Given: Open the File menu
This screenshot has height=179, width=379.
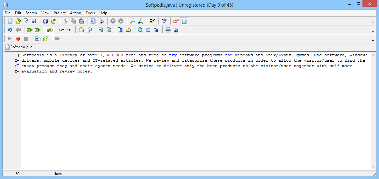Looking at the screenshot, I should [8, 13].
